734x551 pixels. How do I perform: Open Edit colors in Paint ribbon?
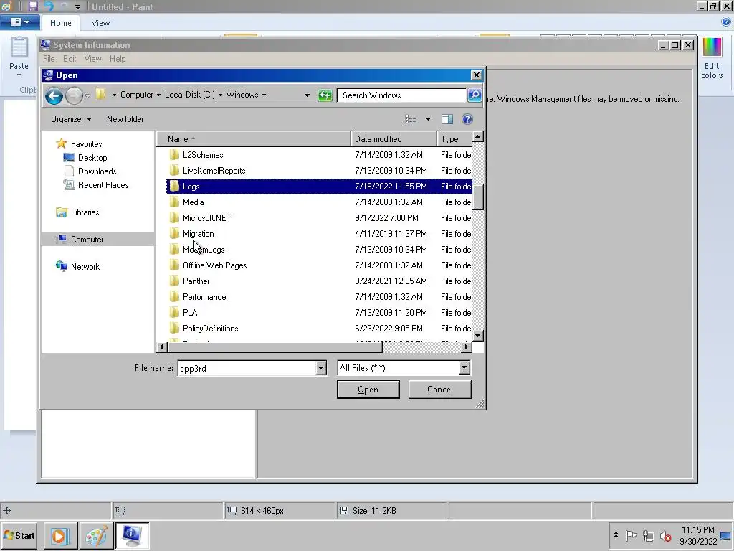712,59
